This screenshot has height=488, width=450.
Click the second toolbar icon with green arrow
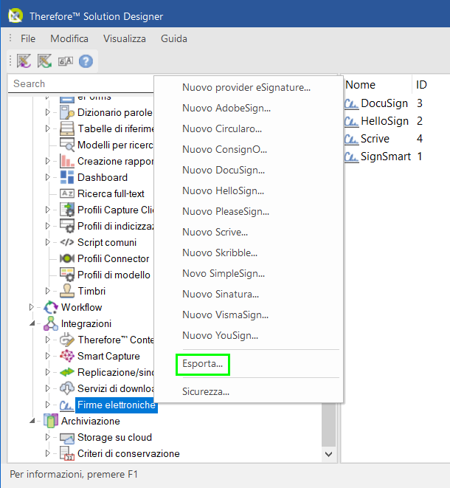pos(44,61)
